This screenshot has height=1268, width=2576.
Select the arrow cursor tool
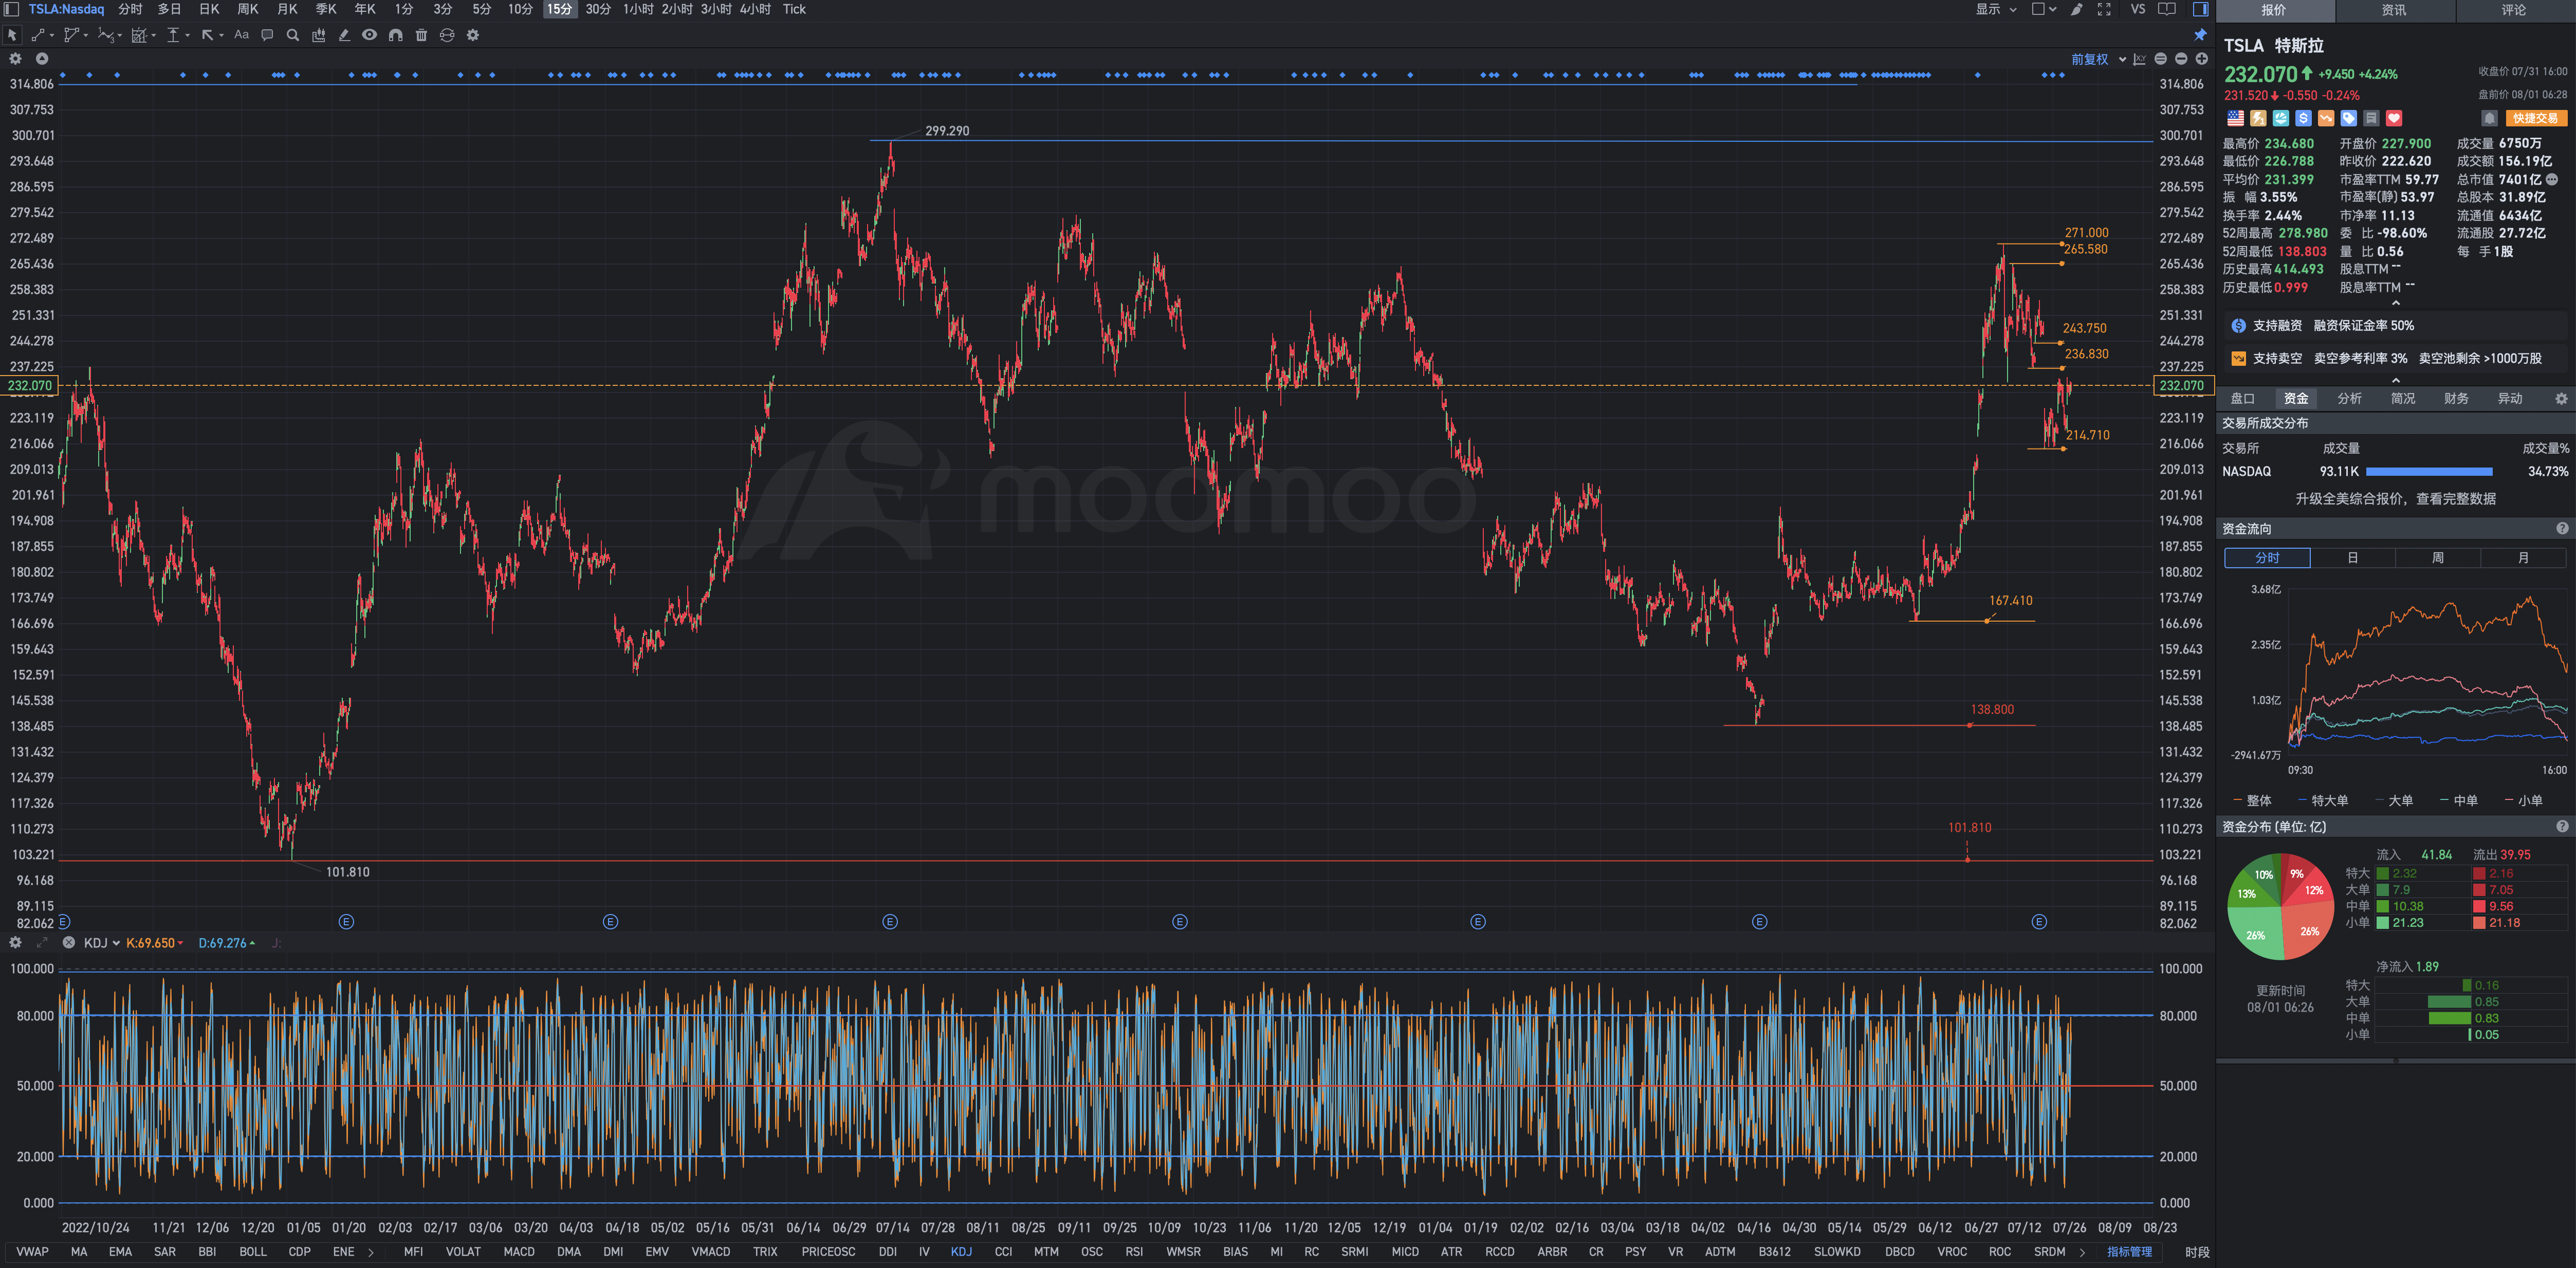click(12, 35)
